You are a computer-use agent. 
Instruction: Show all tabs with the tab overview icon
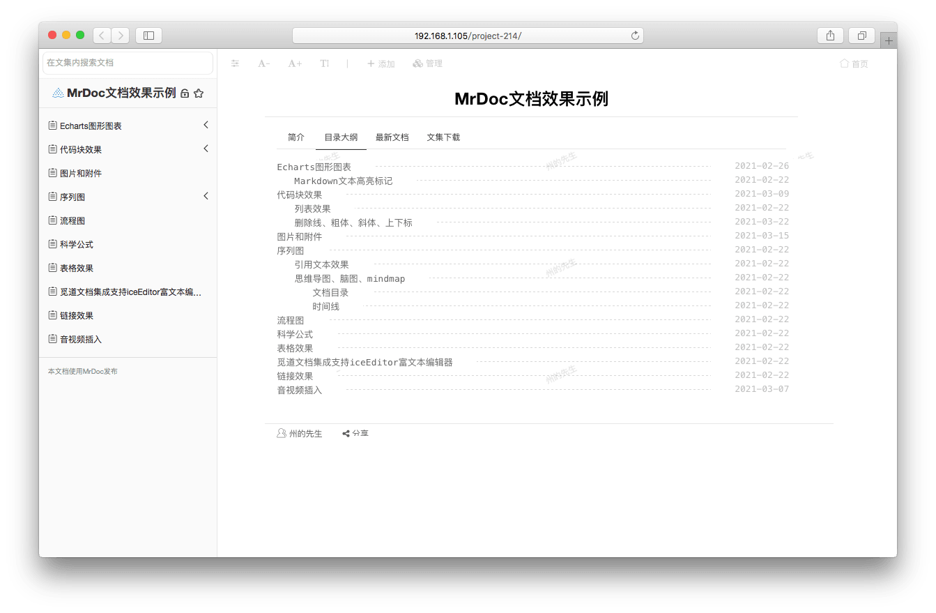pyautogui.click(x=862, y=36)
